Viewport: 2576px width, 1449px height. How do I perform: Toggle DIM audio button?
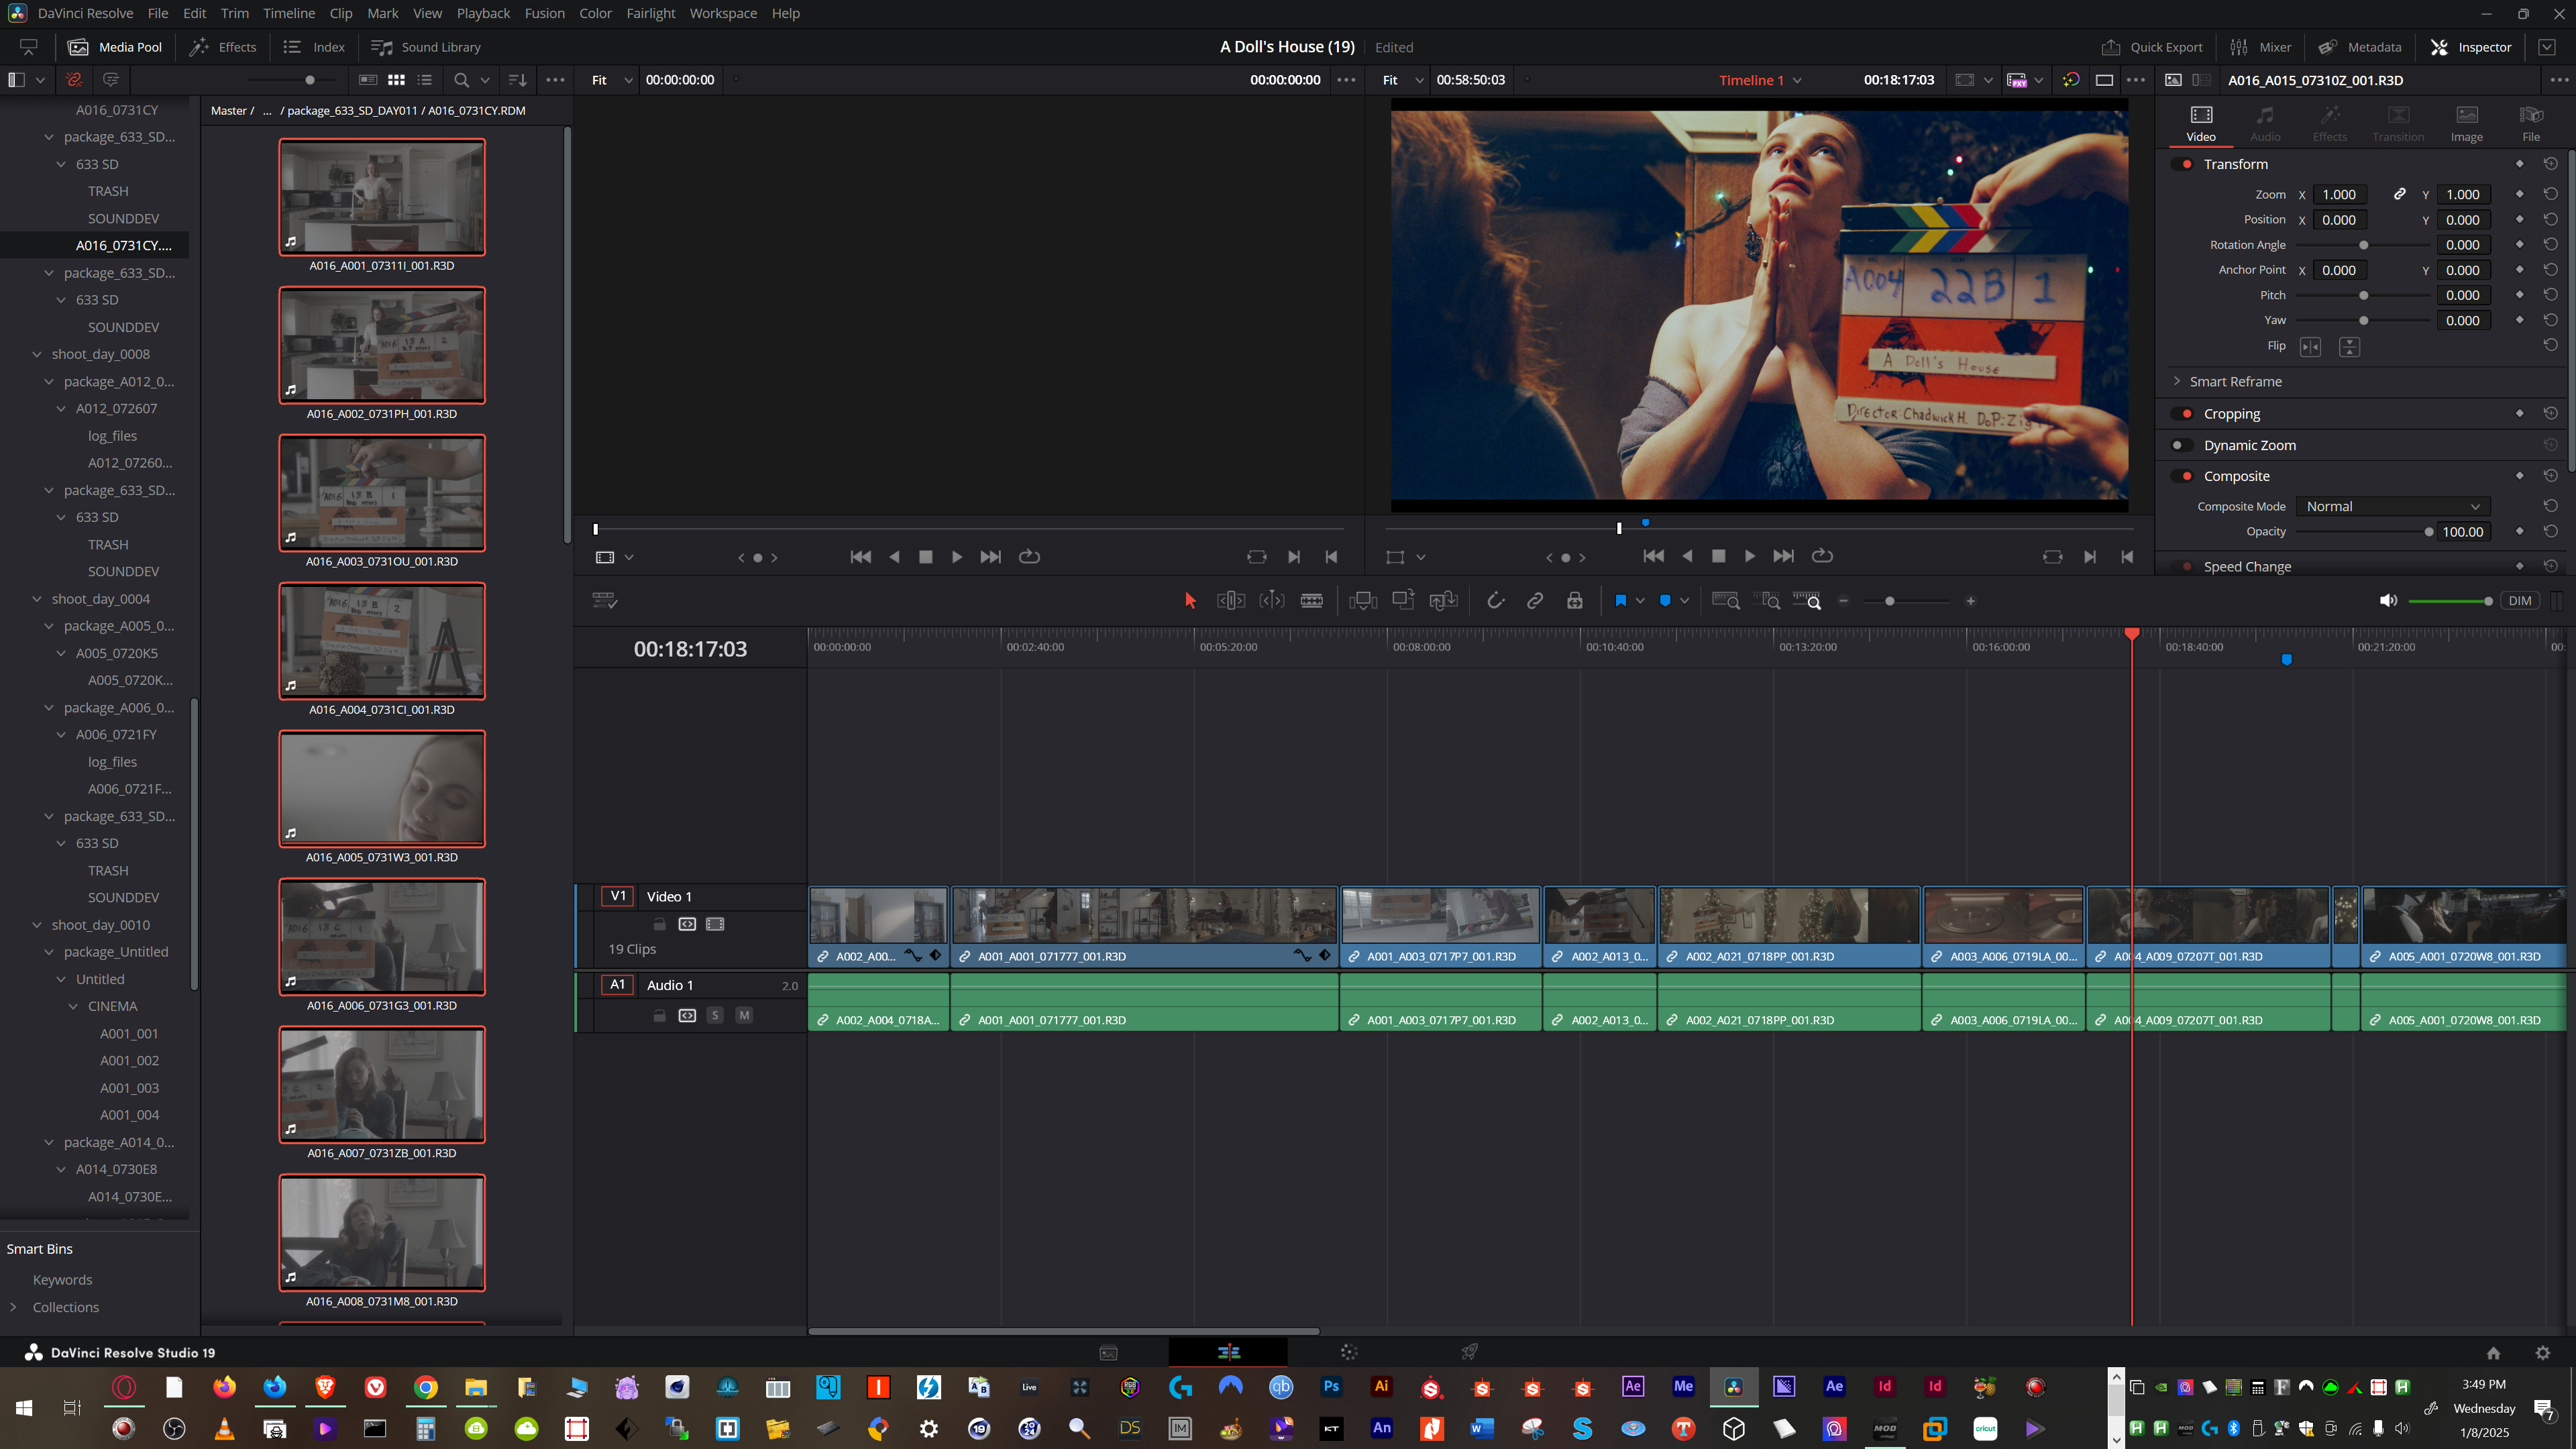click(2520, 601)
